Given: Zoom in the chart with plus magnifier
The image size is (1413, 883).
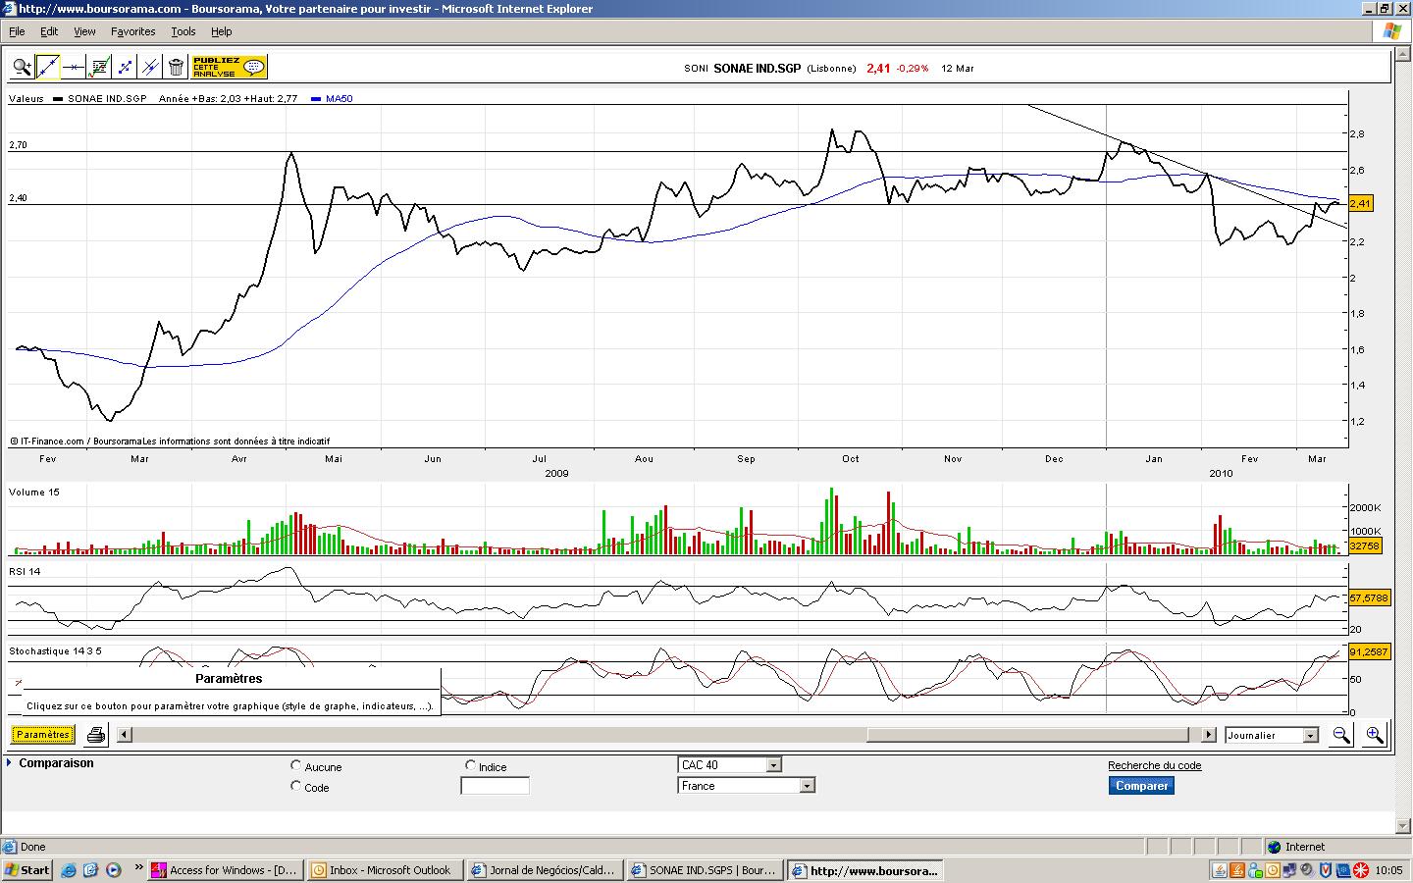Looking at the screenshot, I should [x=1374, y=735].
